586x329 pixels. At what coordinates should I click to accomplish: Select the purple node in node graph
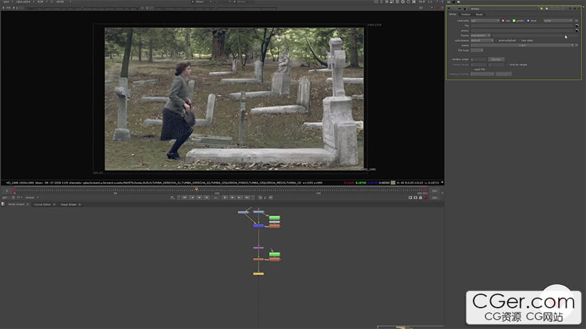coord(258,248)
